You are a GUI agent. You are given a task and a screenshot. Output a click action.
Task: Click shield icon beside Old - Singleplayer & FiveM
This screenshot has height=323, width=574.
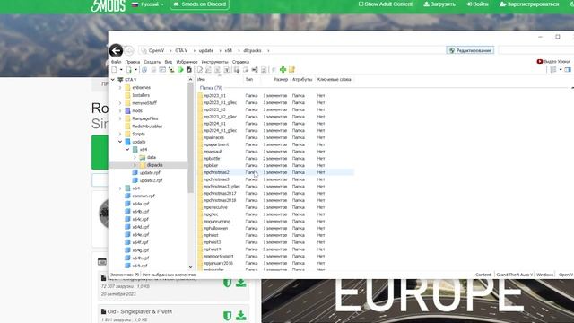pyautogui.click(x=227, y=315)
